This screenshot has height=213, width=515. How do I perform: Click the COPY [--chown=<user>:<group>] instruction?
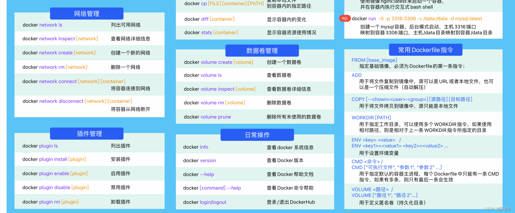pyautogui.click(x=412, y=99)
